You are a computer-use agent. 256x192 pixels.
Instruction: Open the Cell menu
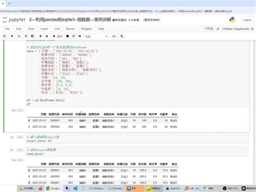57,29
